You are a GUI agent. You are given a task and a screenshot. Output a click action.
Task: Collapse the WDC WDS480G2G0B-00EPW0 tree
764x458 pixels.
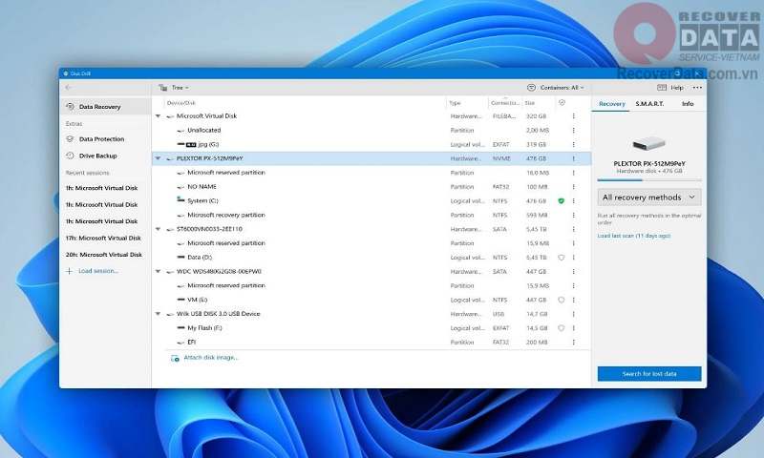[158, 272]
